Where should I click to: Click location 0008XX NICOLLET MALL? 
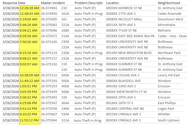tap(124, 19)
